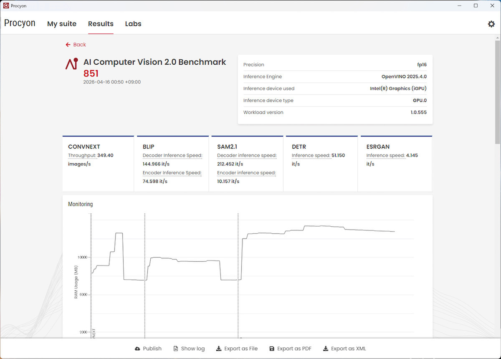501x359 pixels.
Task: Open the settings gear icon
Action: pyautogui.click(x=491, y=24)
